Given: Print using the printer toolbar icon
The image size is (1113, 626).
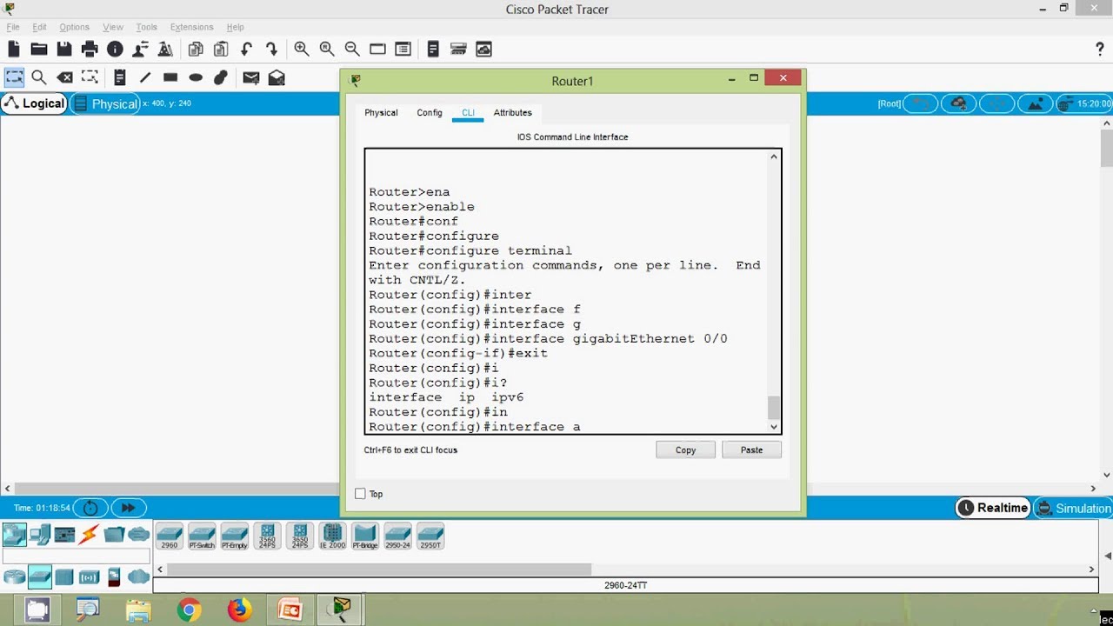Looking at the screenshot, I should point(90,50).
